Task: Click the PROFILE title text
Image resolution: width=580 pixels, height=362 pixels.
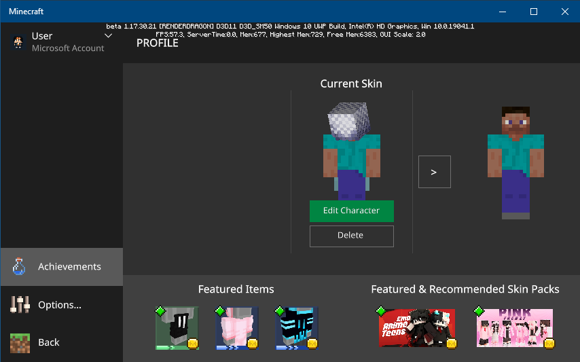Action: [x=158, y=43]
